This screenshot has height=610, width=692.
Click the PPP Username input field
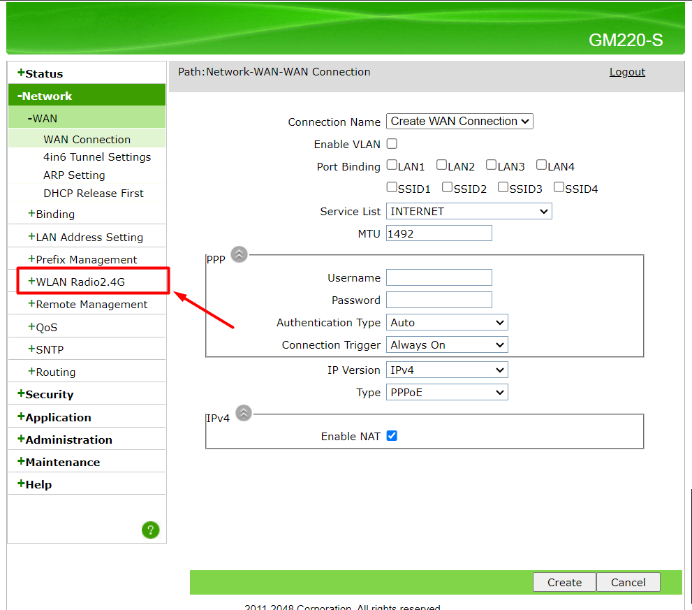(439, 278)
